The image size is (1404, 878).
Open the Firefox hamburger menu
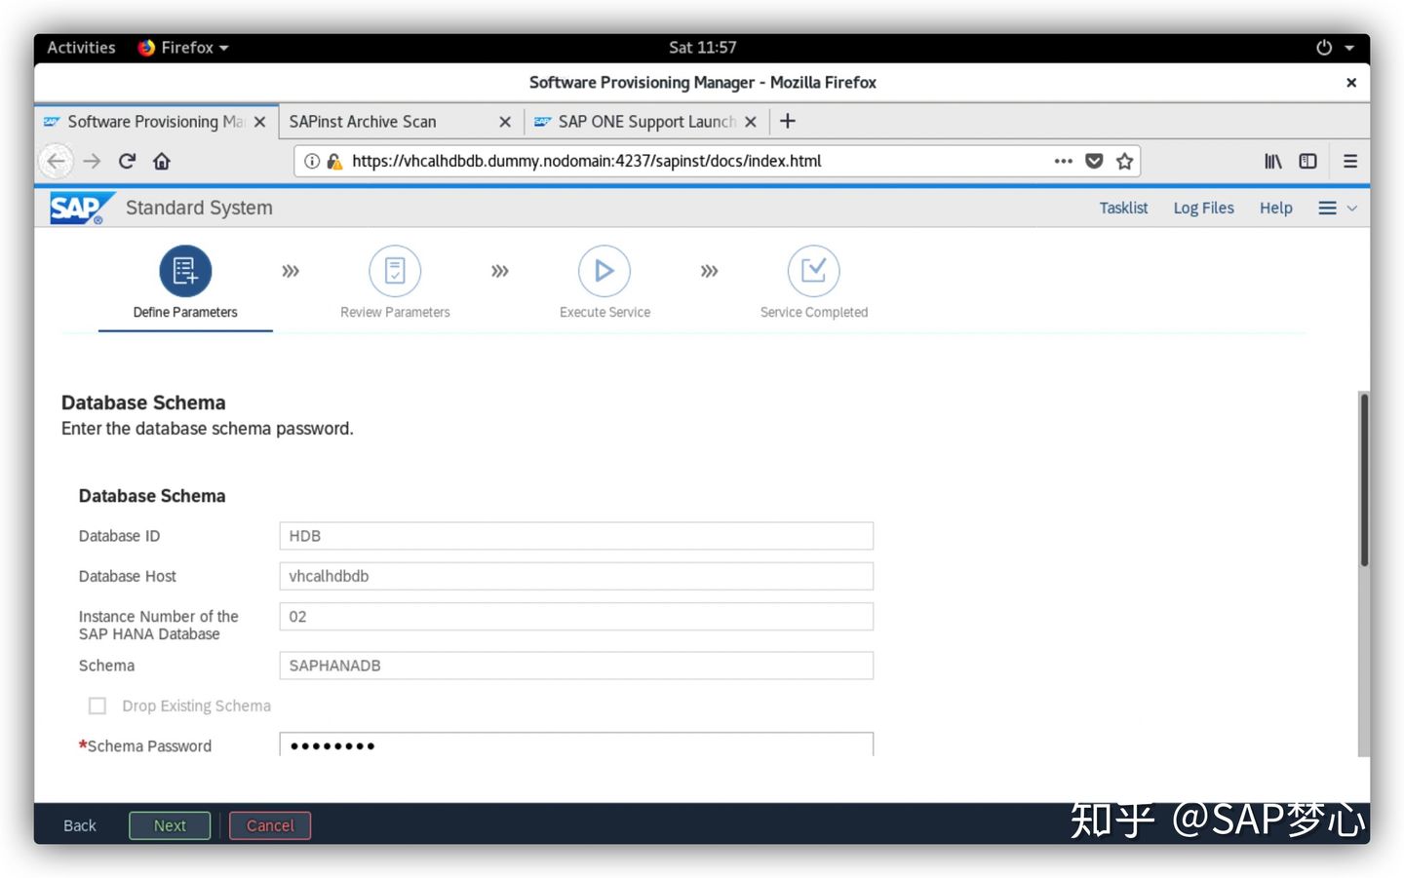(1350, 161)
